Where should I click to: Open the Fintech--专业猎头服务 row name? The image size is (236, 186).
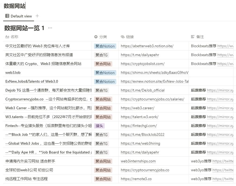(x=48, y=126)
